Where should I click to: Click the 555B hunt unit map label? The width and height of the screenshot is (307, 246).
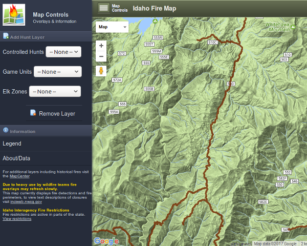[x=149, y=89]
